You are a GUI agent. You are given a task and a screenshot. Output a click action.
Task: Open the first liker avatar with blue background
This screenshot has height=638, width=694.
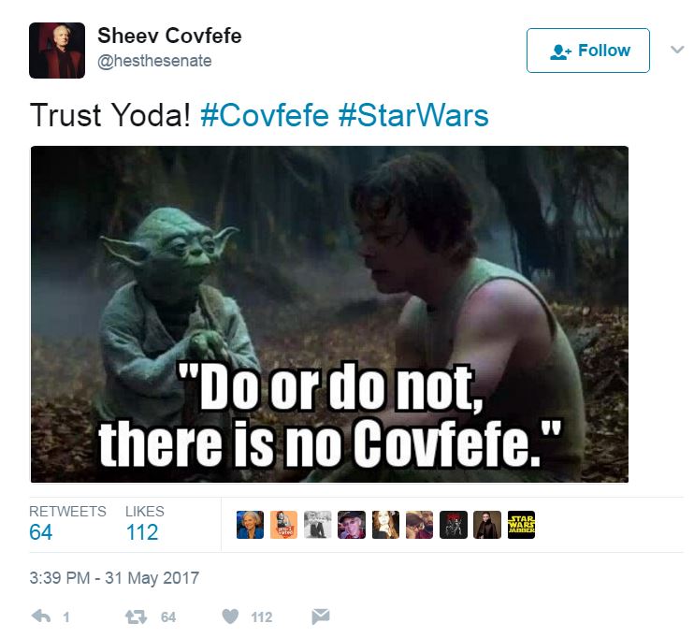[250, 525]
